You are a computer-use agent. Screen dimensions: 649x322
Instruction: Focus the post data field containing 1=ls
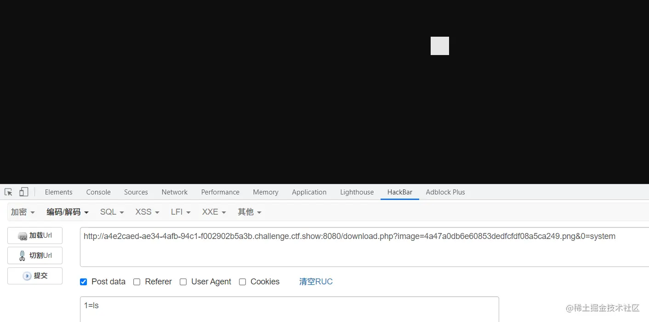pos(290,309)
